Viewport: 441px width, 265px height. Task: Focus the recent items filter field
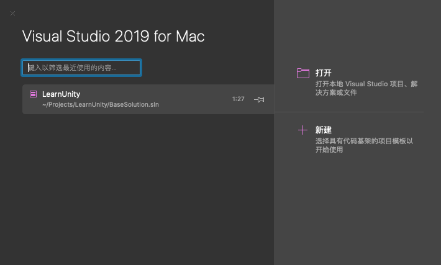(81, 68)
